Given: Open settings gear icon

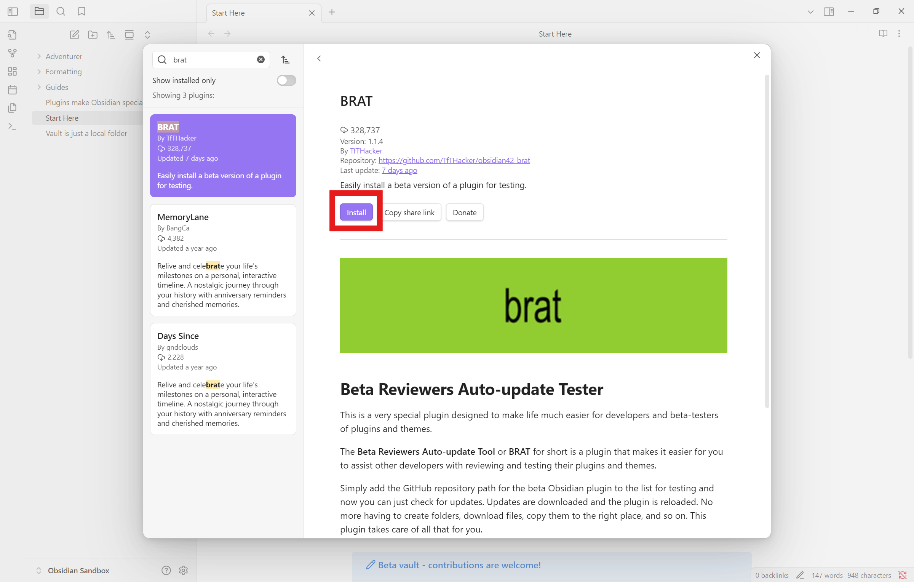Looking at the screenshot, I should pos(183,570).
